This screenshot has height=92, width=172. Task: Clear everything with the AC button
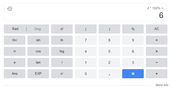157,29
